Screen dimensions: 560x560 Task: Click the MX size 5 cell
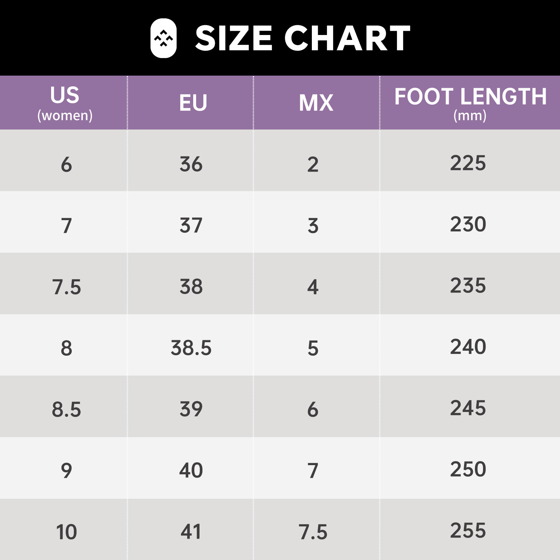click(316, 345)
